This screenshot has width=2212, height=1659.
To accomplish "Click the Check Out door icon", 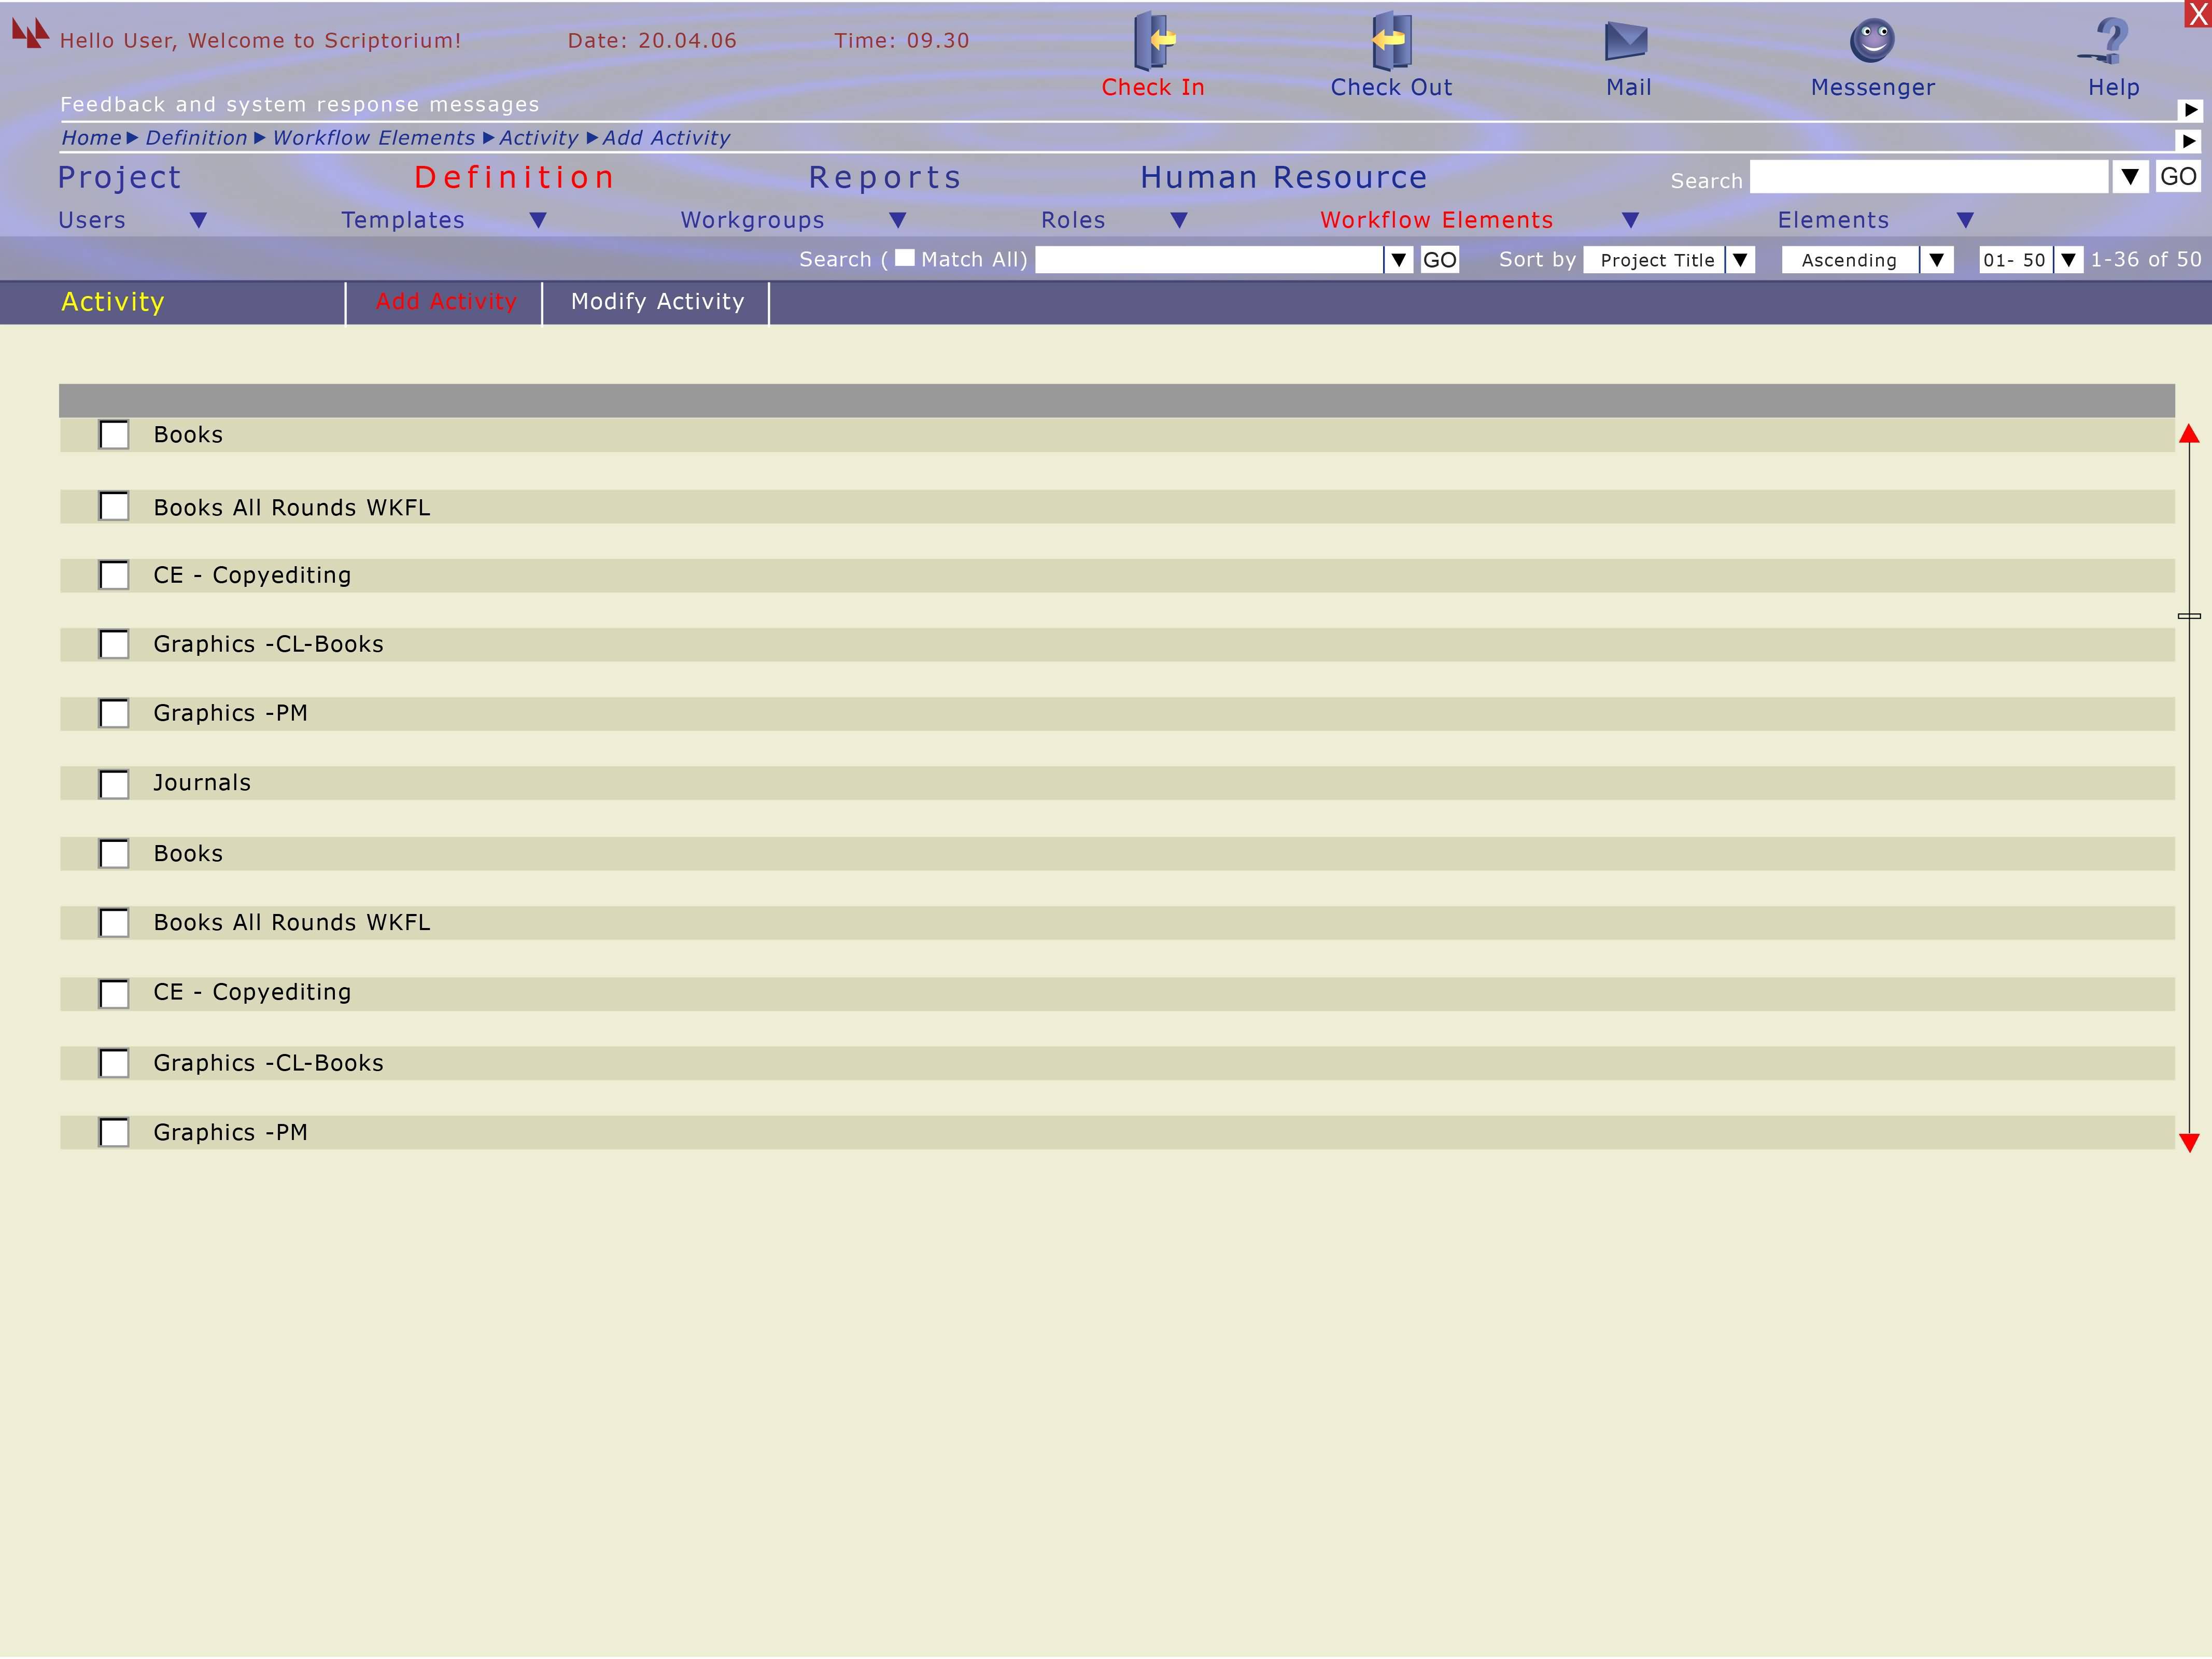I will pyautogui.click(x=1390, y=40).
